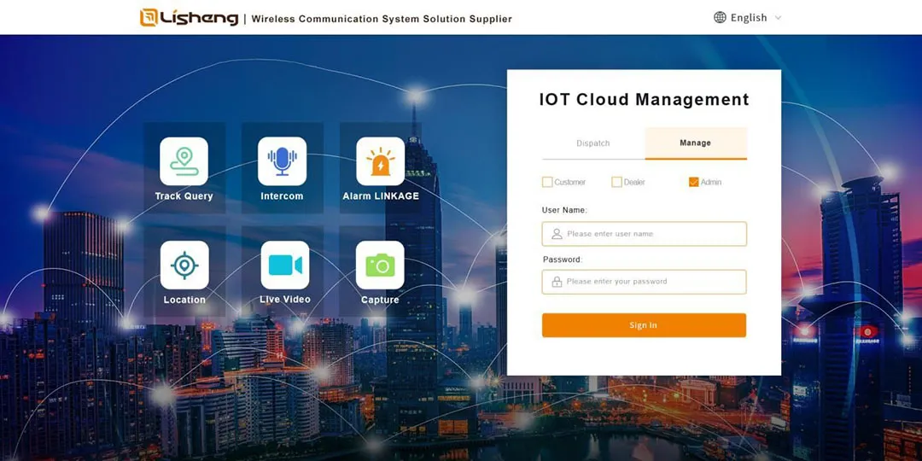Switch to the Dispatch tab
Screen dimensions: 922x461
pos(593,143)
